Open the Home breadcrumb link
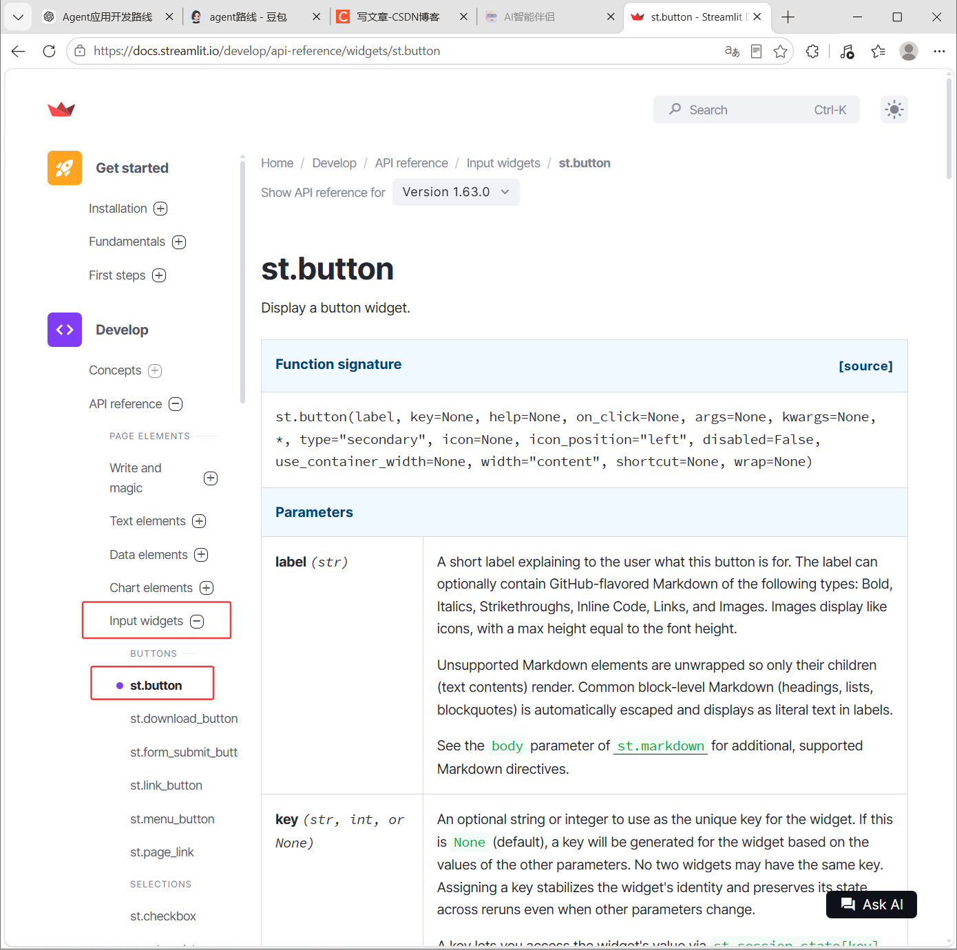Viewport: 957px width, 950px height. click(277, 163)
